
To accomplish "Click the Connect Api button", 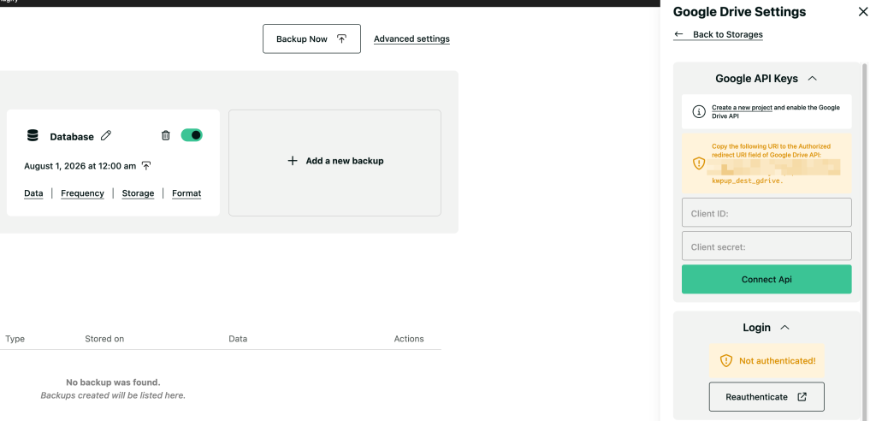I will click(x=766, y=279).
